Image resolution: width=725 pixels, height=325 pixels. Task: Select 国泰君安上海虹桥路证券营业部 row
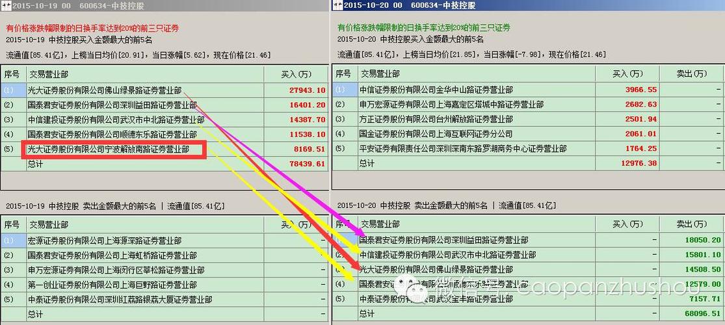pos(165,255)
